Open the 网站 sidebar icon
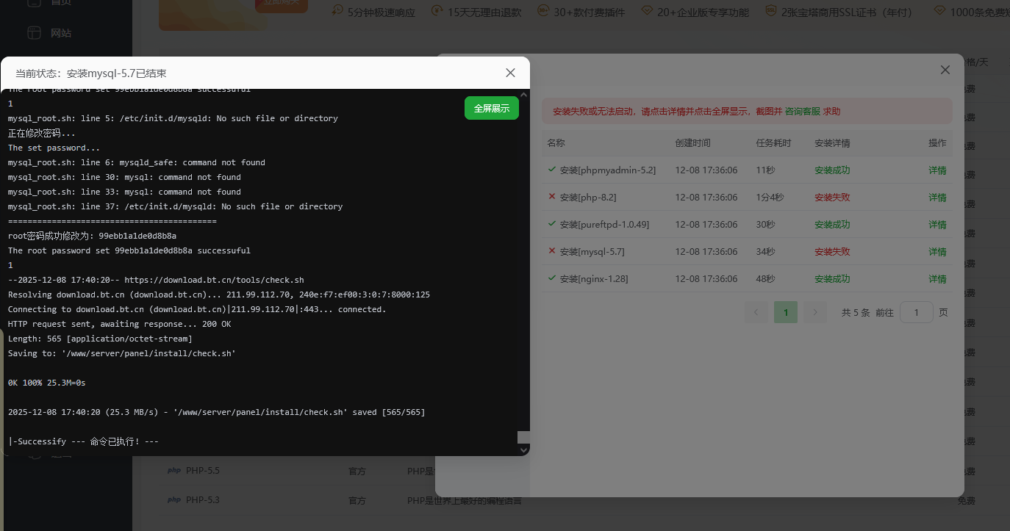 [x=34, y=33]
